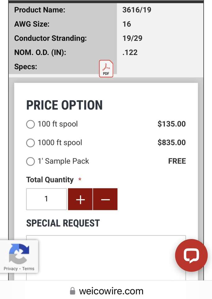Tap the lock icon beside weicowire.com
Viewport: 212px width, 299px height.
[72, 291]
